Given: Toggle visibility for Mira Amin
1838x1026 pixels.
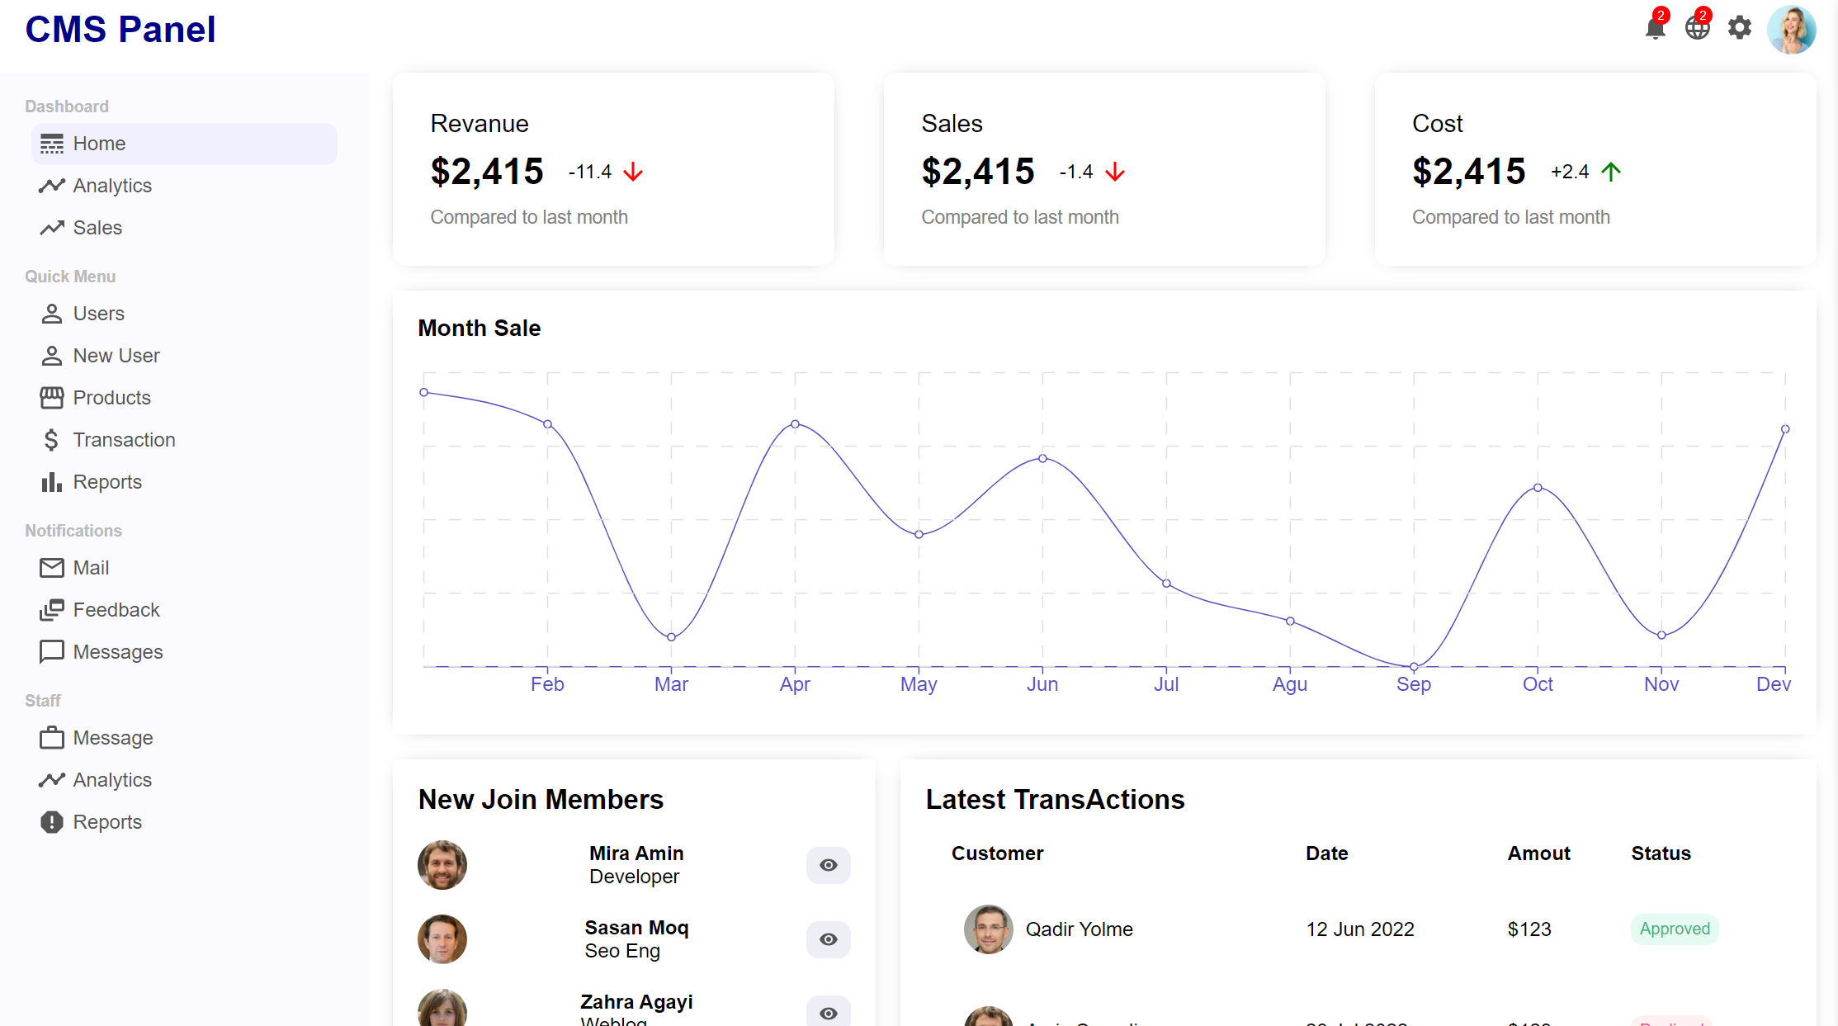Looking at the screenshot, I should [x=828, y=865].
